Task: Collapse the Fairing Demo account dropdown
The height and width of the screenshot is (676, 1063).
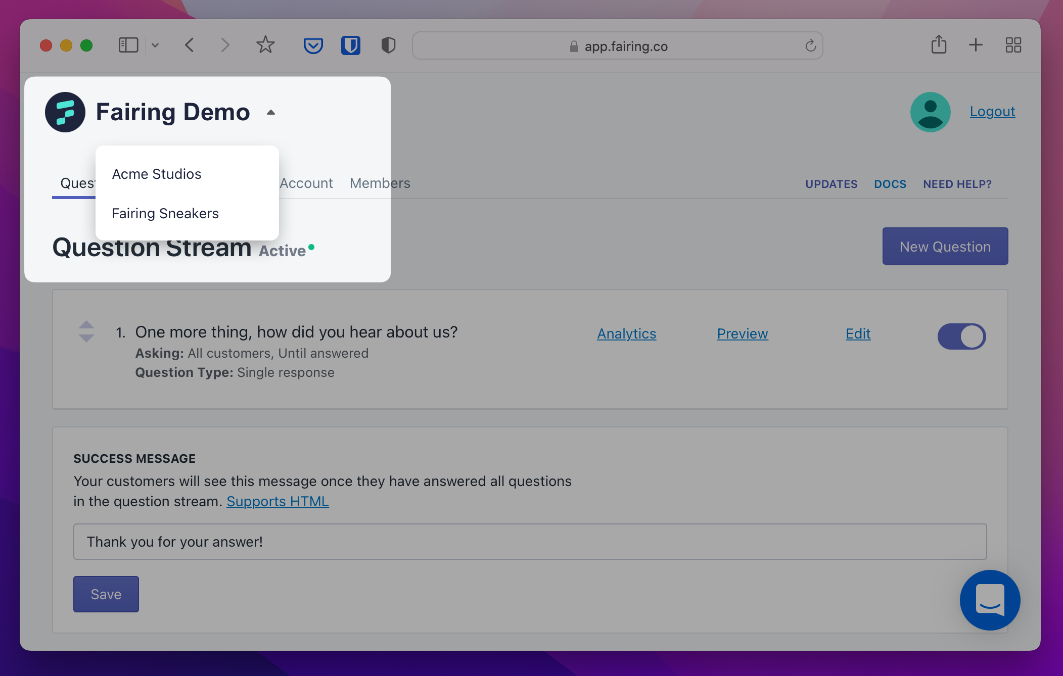Action: pyautogui.click(x=271, y=113)
